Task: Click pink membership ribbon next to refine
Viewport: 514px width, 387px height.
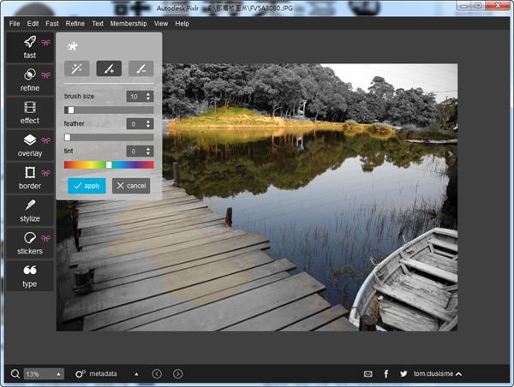Action: (46, 75)
